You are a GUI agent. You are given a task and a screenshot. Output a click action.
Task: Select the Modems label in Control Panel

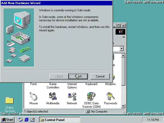pos(110,84)
